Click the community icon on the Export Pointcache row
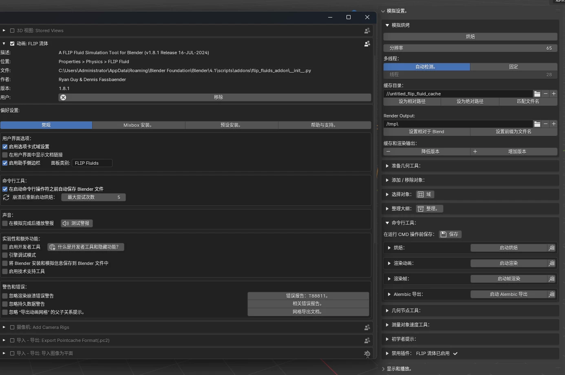The width and height of the screenshot is (565, 375). (x=367, y=340)
